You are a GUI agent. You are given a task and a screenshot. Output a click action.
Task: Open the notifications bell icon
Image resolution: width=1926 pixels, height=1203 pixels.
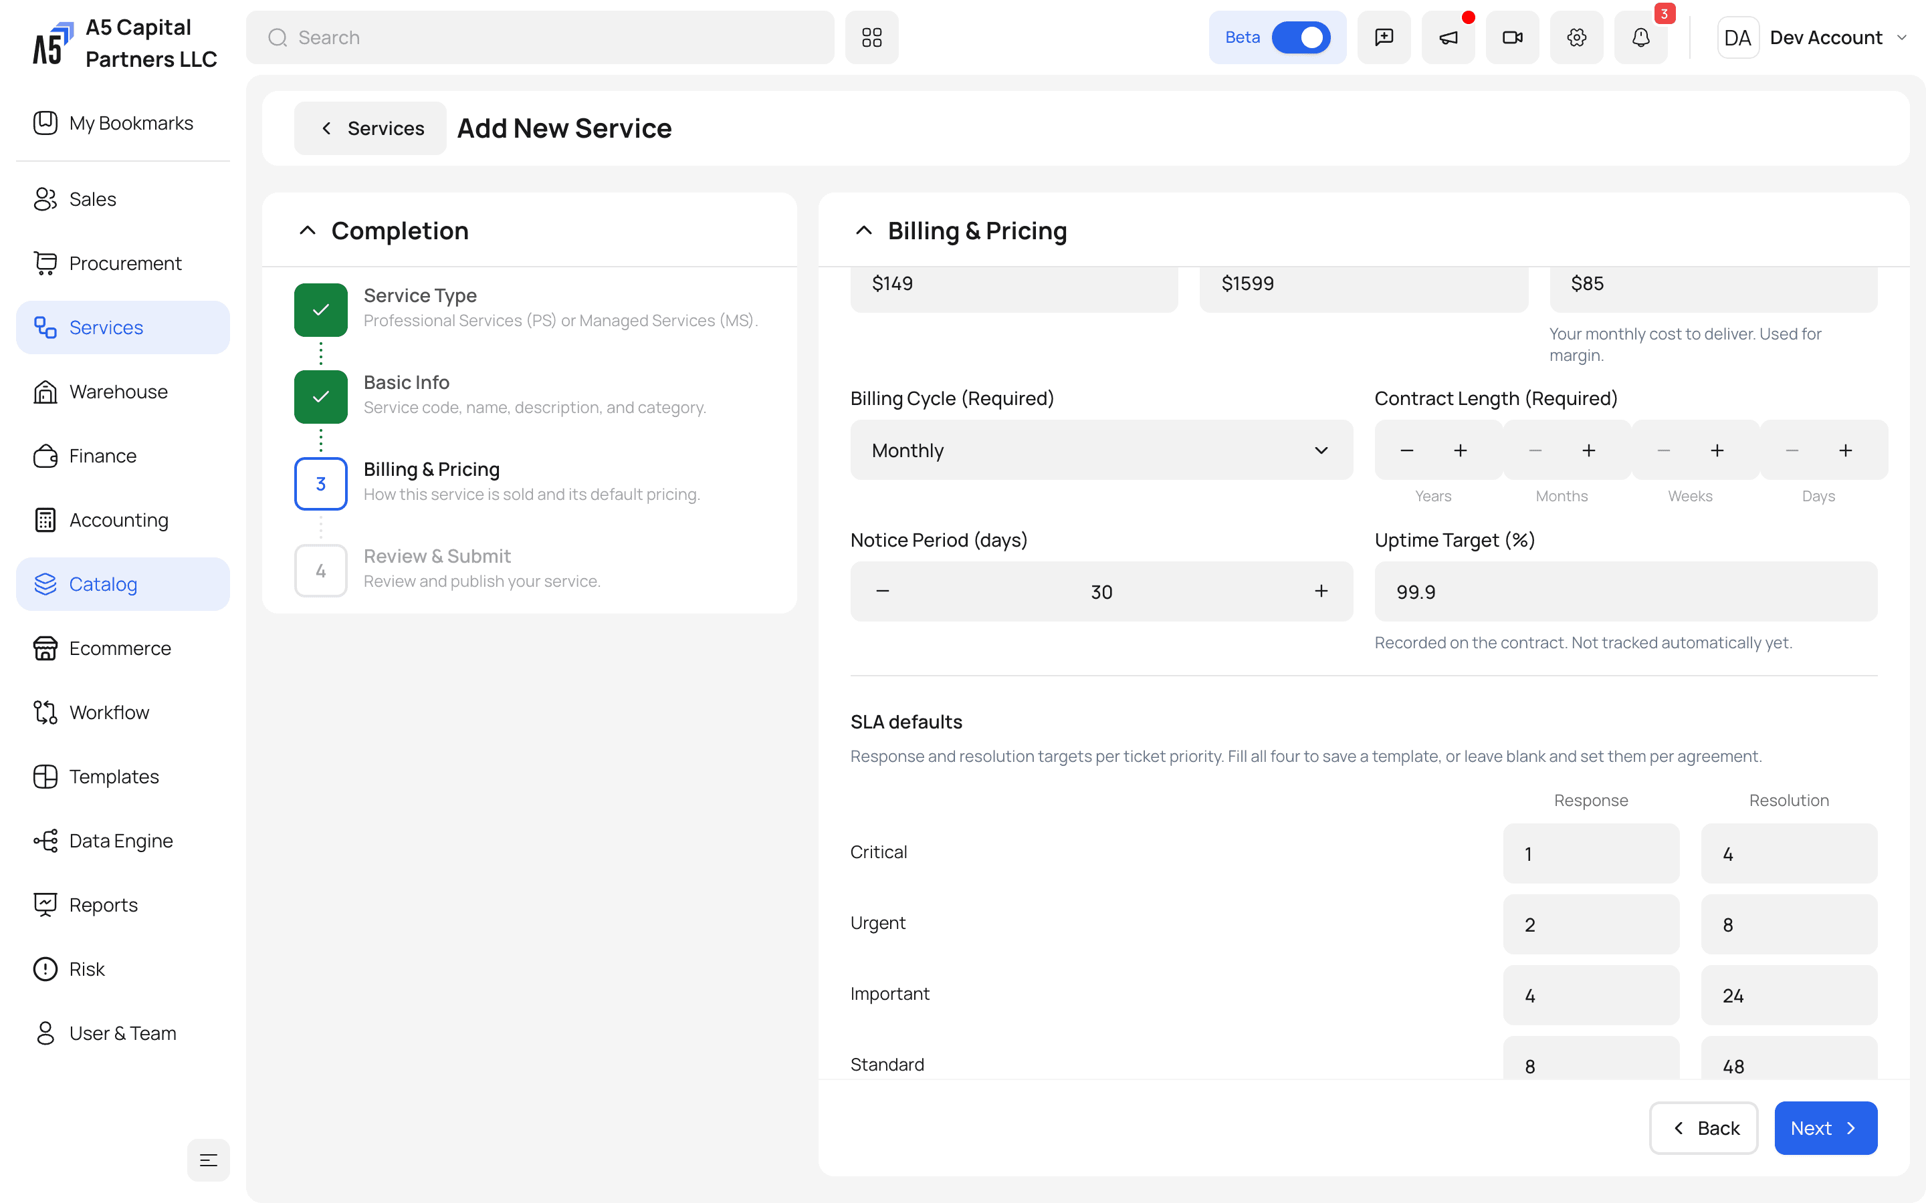1641,37
